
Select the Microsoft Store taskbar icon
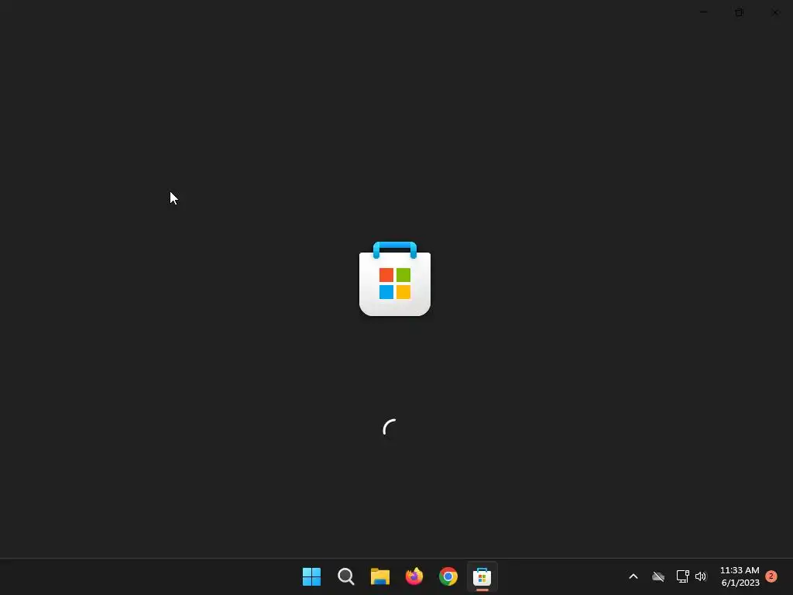(x=482, y=576)
